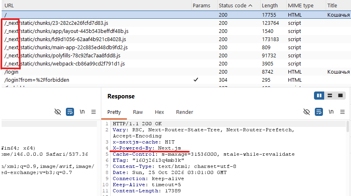Click the request pane scrollbar track
This screenshot has height=196, width=351.
pyautogui.click(x=98, y=158)
